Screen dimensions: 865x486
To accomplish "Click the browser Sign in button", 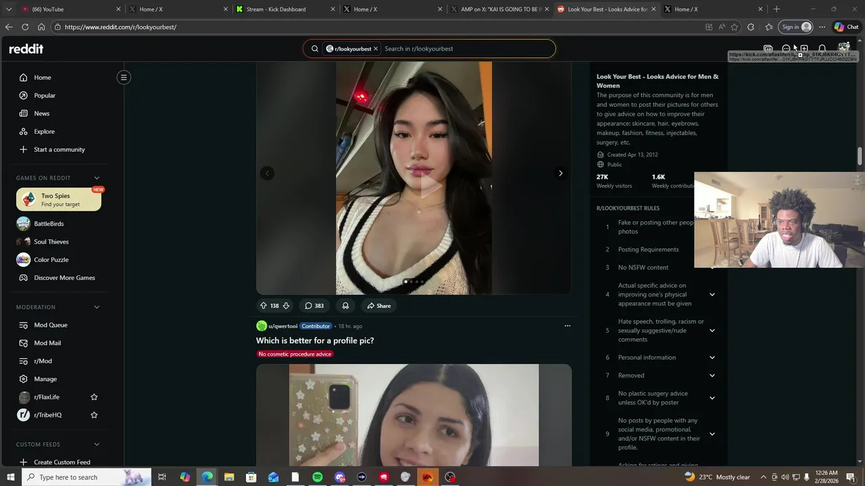I will tap(795, 27).
